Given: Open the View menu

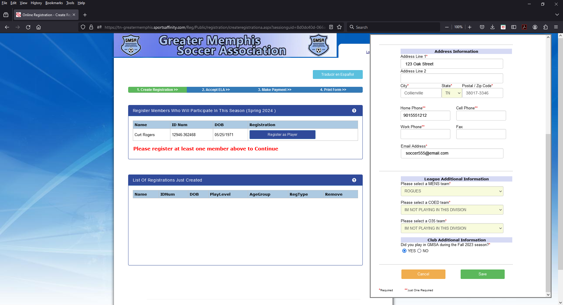Looking at the screenshot, I should point(23,3).
